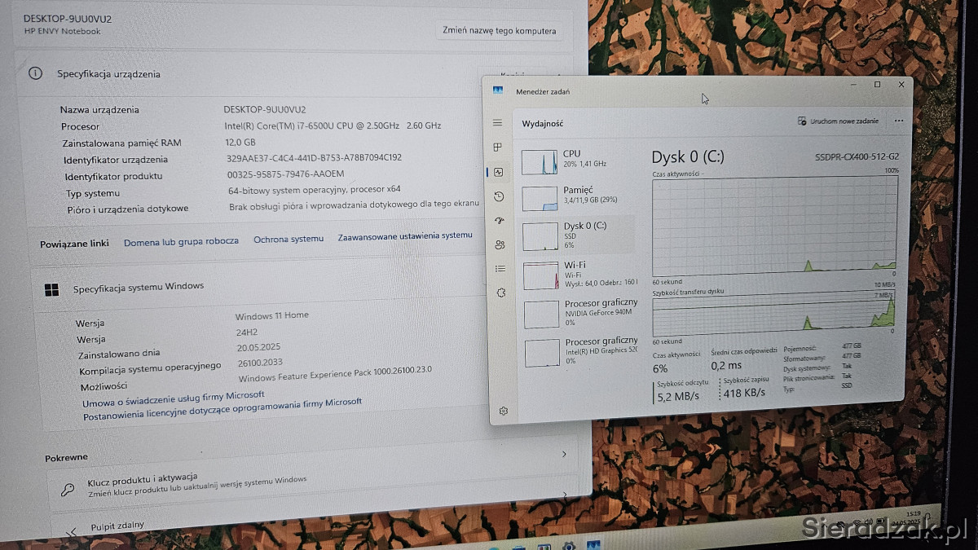
Task: Select Intel HD Graphics GPU entry
Action: [x=581, y=352]
